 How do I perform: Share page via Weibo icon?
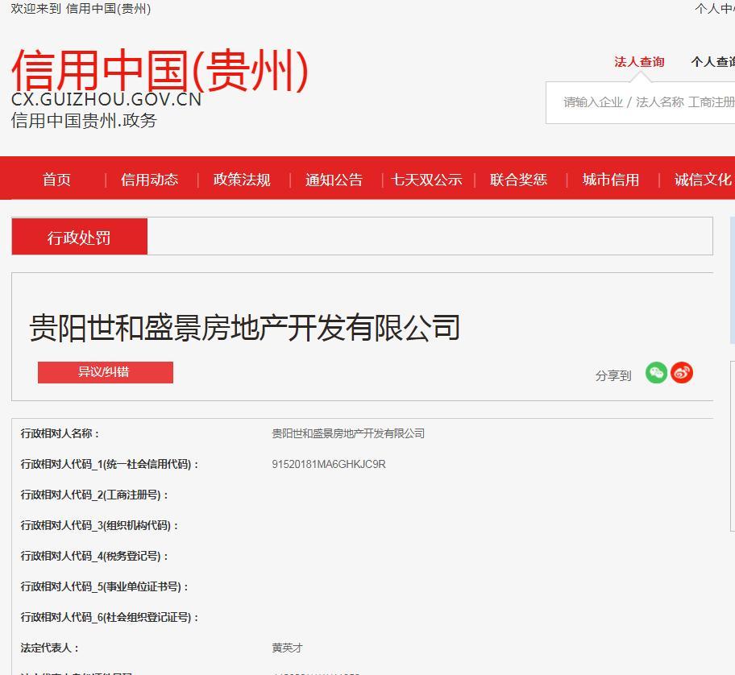click(682, 373)
